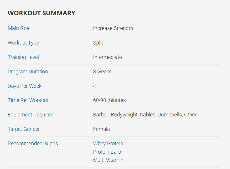230x169 pixels.
Task: Click the Intermediate training level value
Action: point(107,57)
